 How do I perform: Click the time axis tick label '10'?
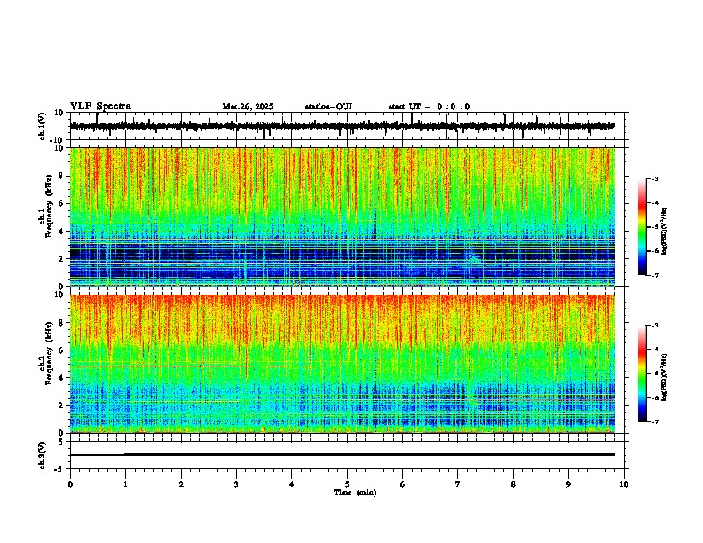pos(624,484)
